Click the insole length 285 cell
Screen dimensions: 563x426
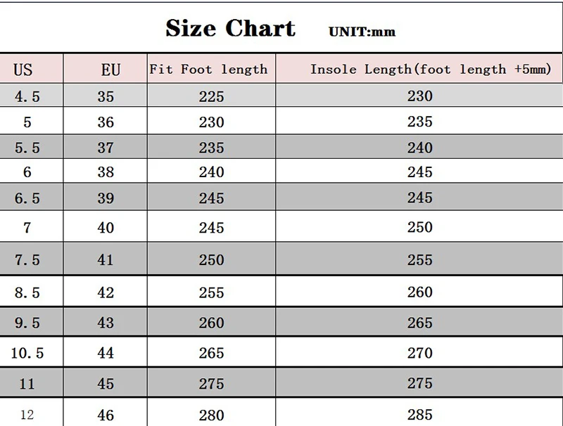tap(419, 415)
